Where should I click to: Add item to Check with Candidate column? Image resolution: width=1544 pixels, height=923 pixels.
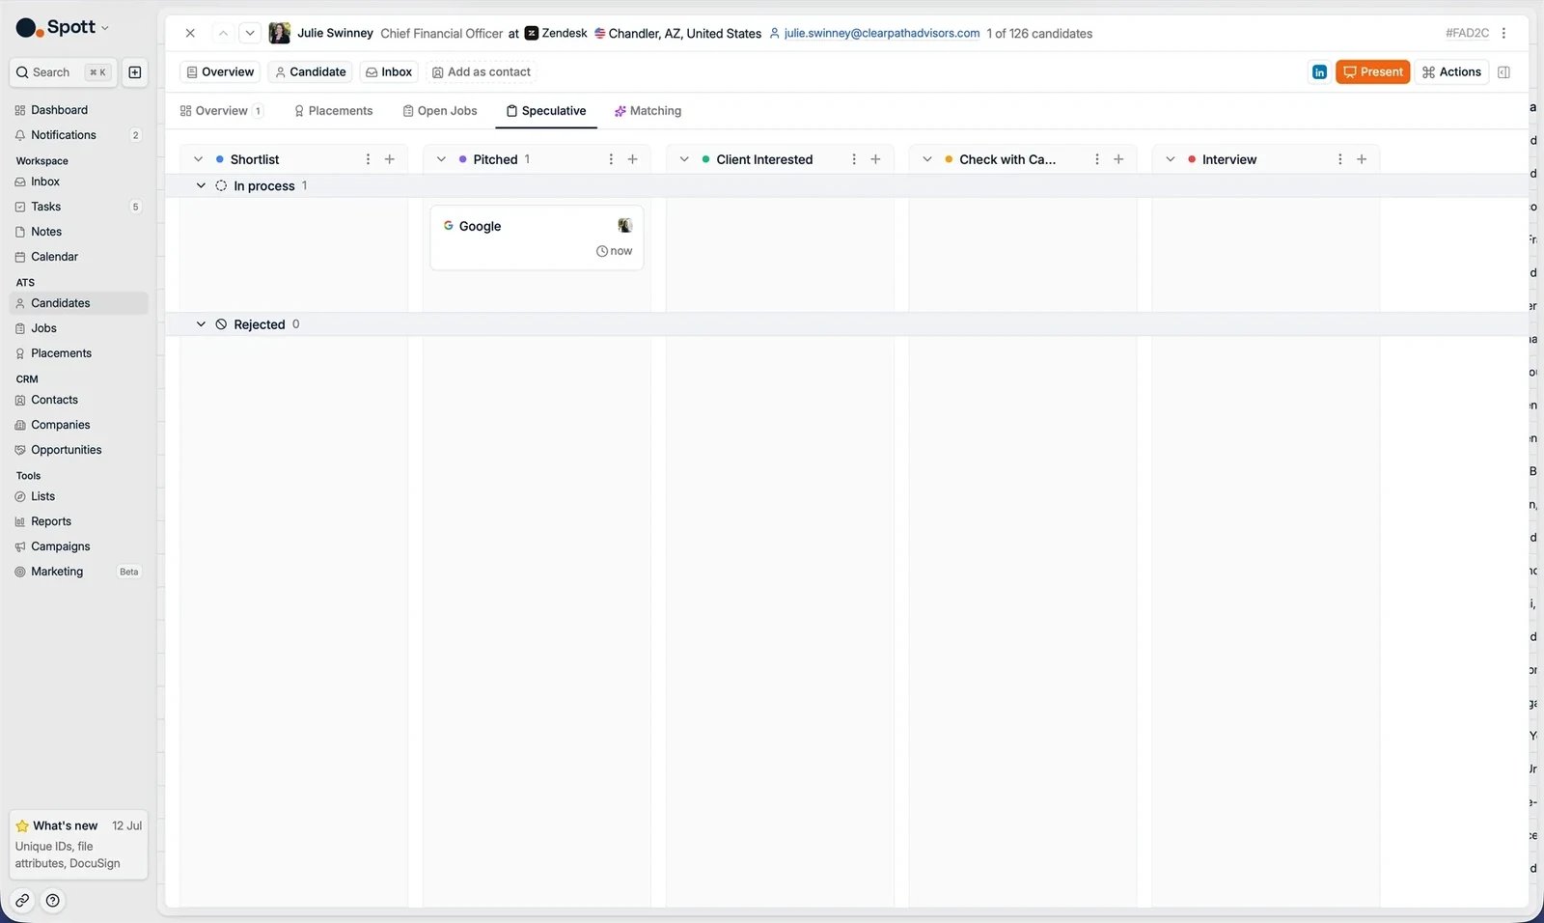point(1119,159)
